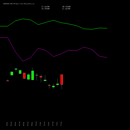Click the purple indicator line

[54, 57]
